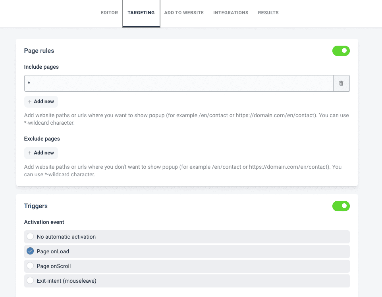Select Exit-intent (mouseleave) option
This screenshot has height=297, width=382.
pos(187,281)
